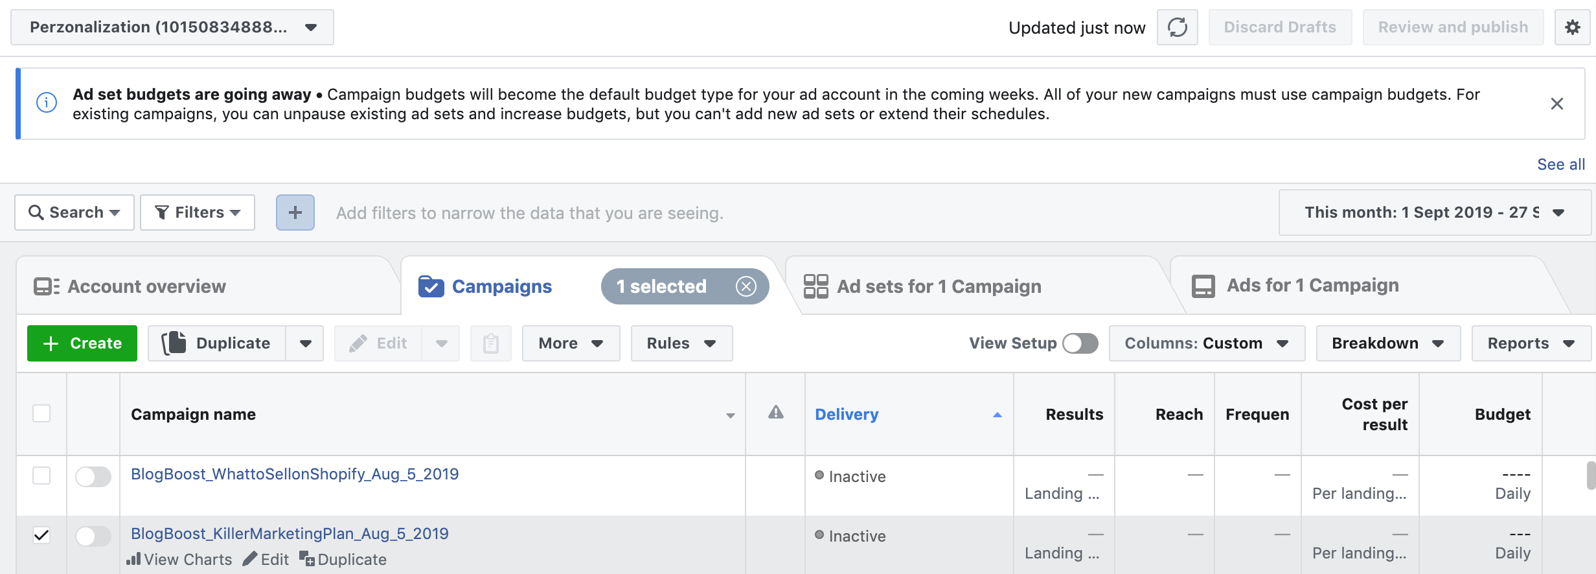Image resolution: width=1596 pixels, height=574 pixels.
Task: Click the Campaigns folder icon
Action: [x=431, y=286]
